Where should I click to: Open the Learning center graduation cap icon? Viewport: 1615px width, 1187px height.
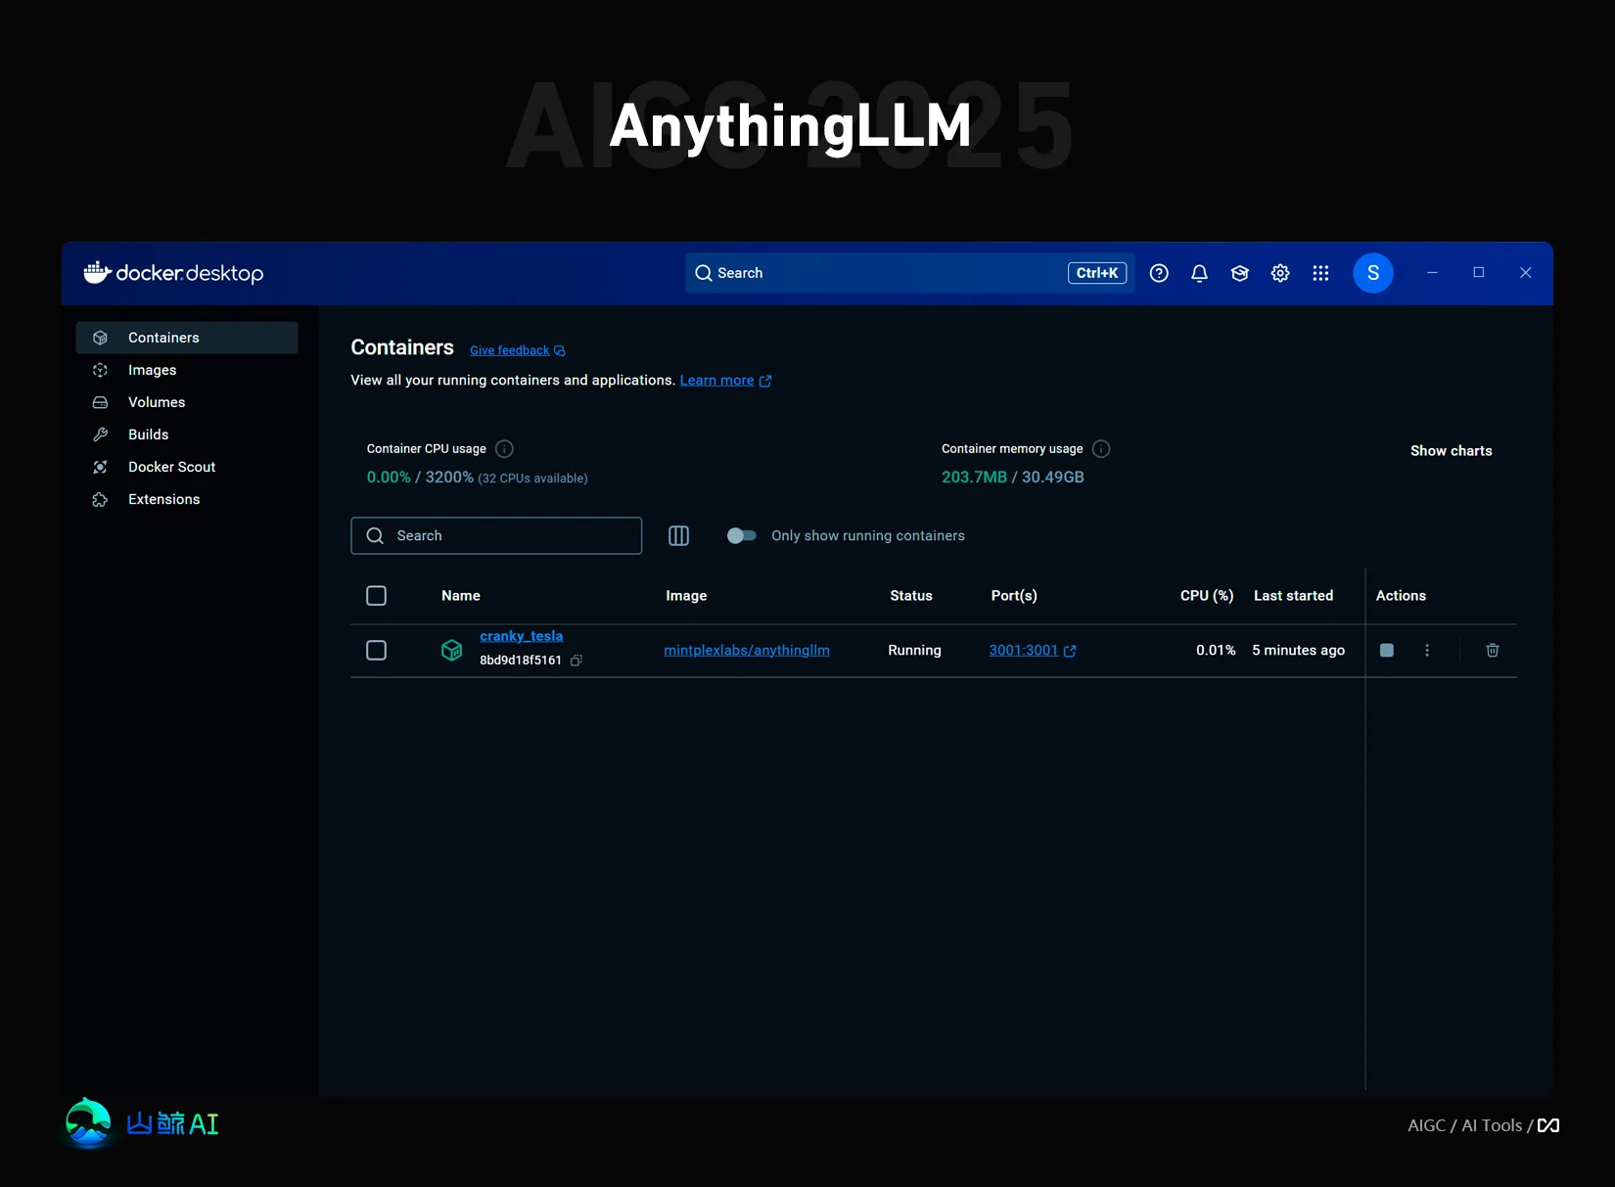pos(1240,273)
